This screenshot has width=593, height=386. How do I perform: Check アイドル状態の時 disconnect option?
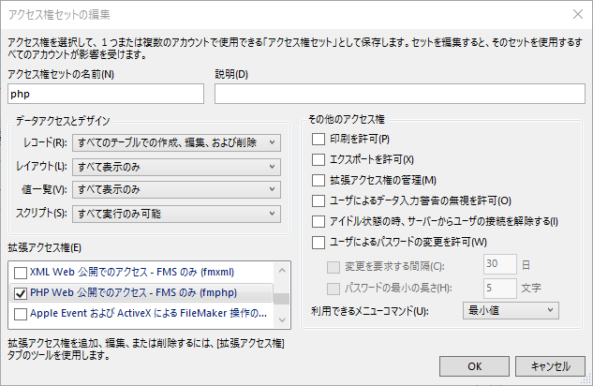pos(319,221)
